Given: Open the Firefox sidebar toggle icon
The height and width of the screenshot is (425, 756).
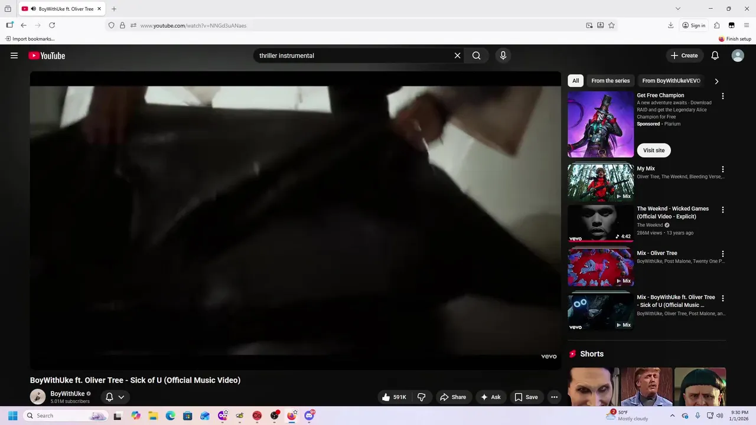Looking at the screenshot, I should click(x=9, y=25).
